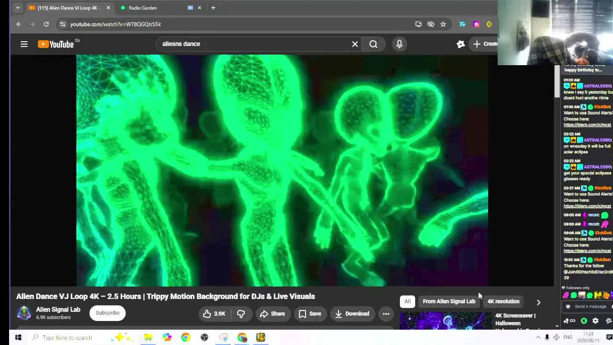The height and width of the screenshot is (345, 613).
Task: Click the mcst username in the first 09:00 AM message
Action: click(x=593, y=215)
